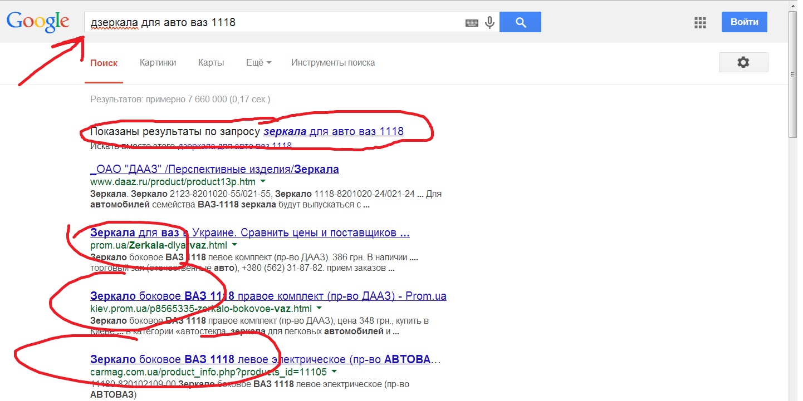Switch to the Картинки tab
Image resolution: width=803 pixels, height=401 pixels.
click(x=158, y=63)
